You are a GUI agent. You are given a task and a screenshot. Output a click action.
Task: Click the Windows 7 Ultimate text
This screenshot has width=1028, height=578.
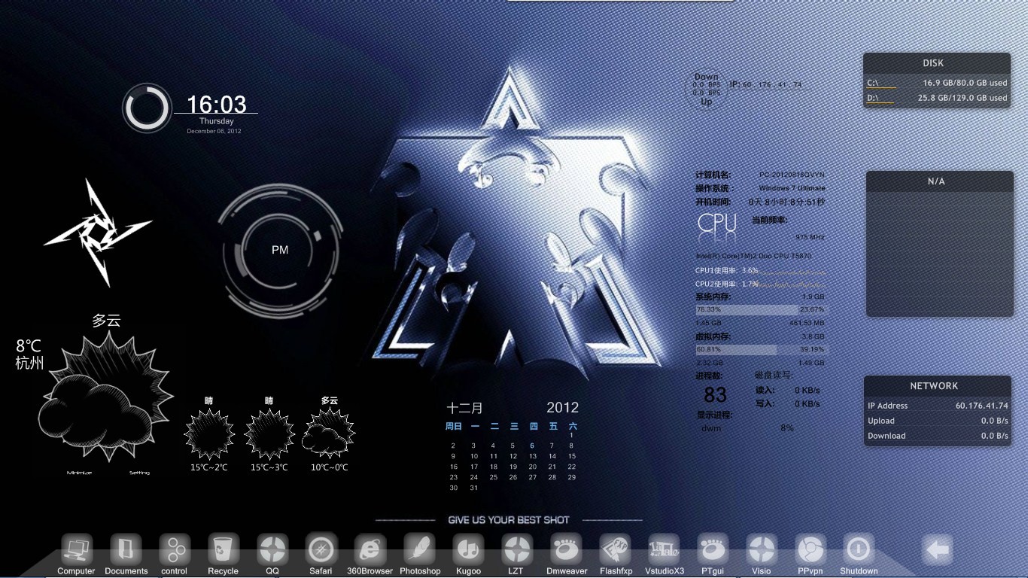coord(792,188)
